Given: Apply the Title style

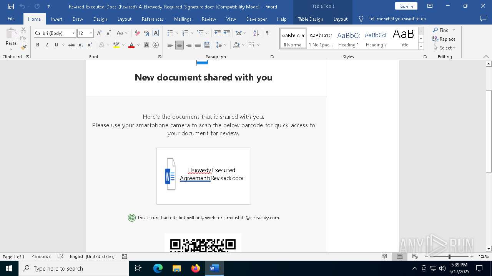Looking at the screenshot, I should click(404, 39).
